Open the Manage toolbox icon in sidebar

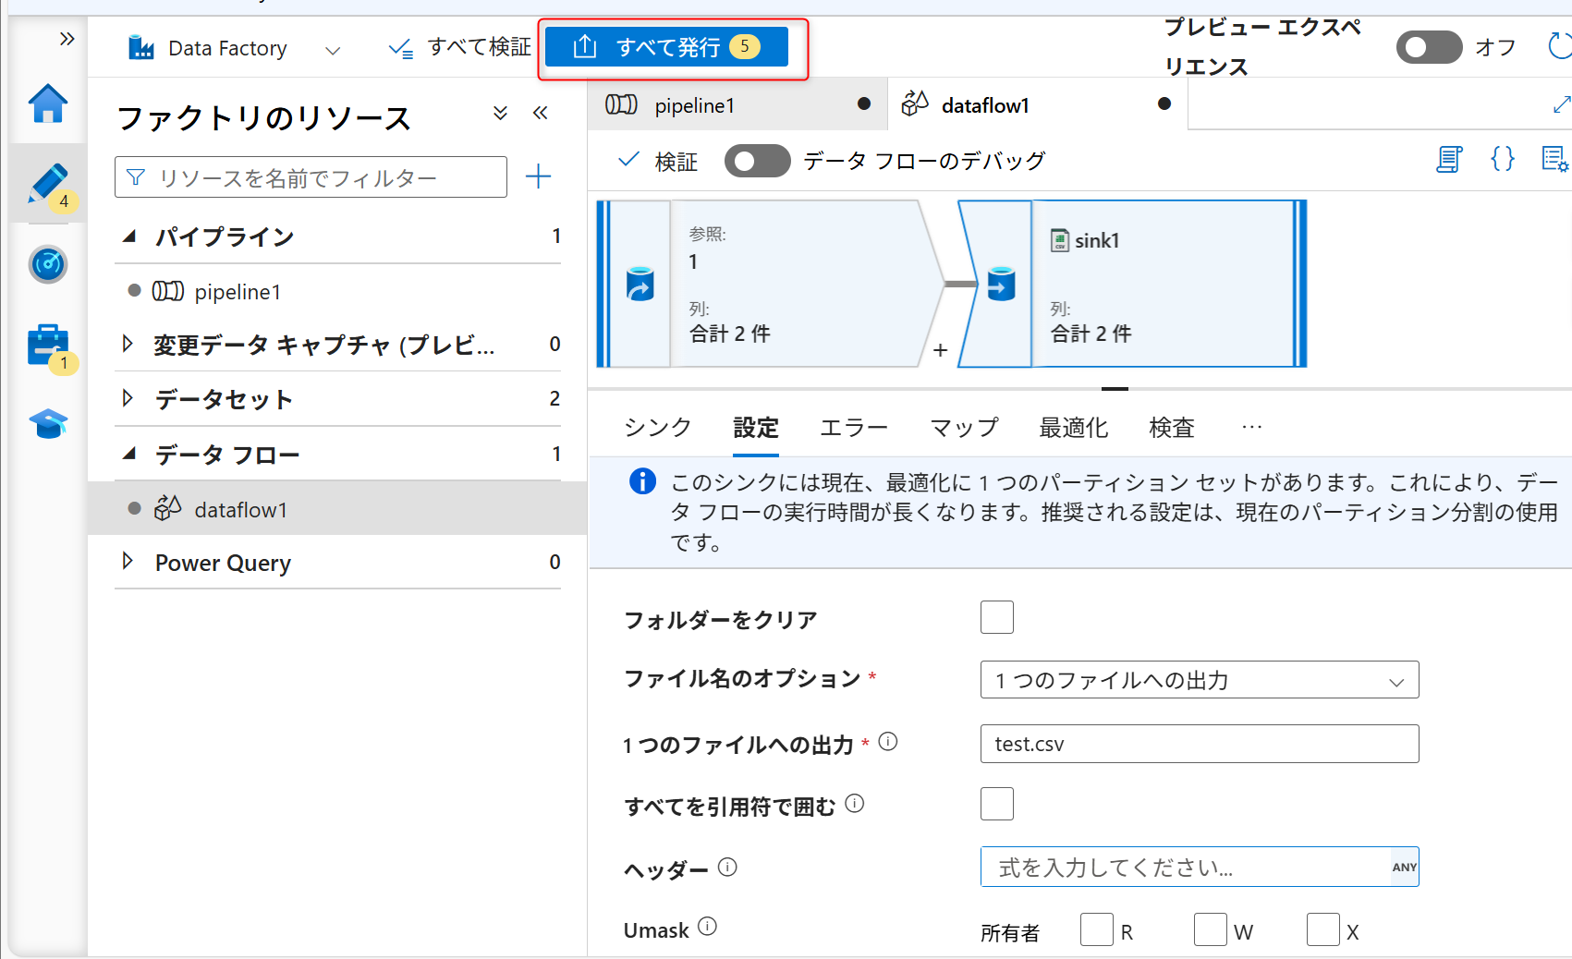tap(47, 345)
